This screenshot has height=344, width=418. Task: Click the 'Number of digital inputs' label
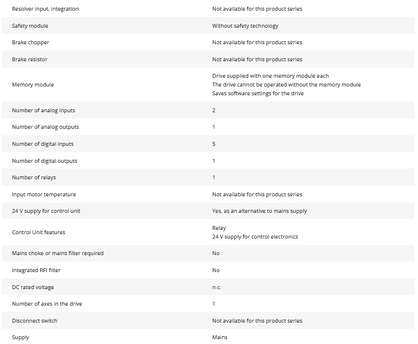[x=43, y=144]
